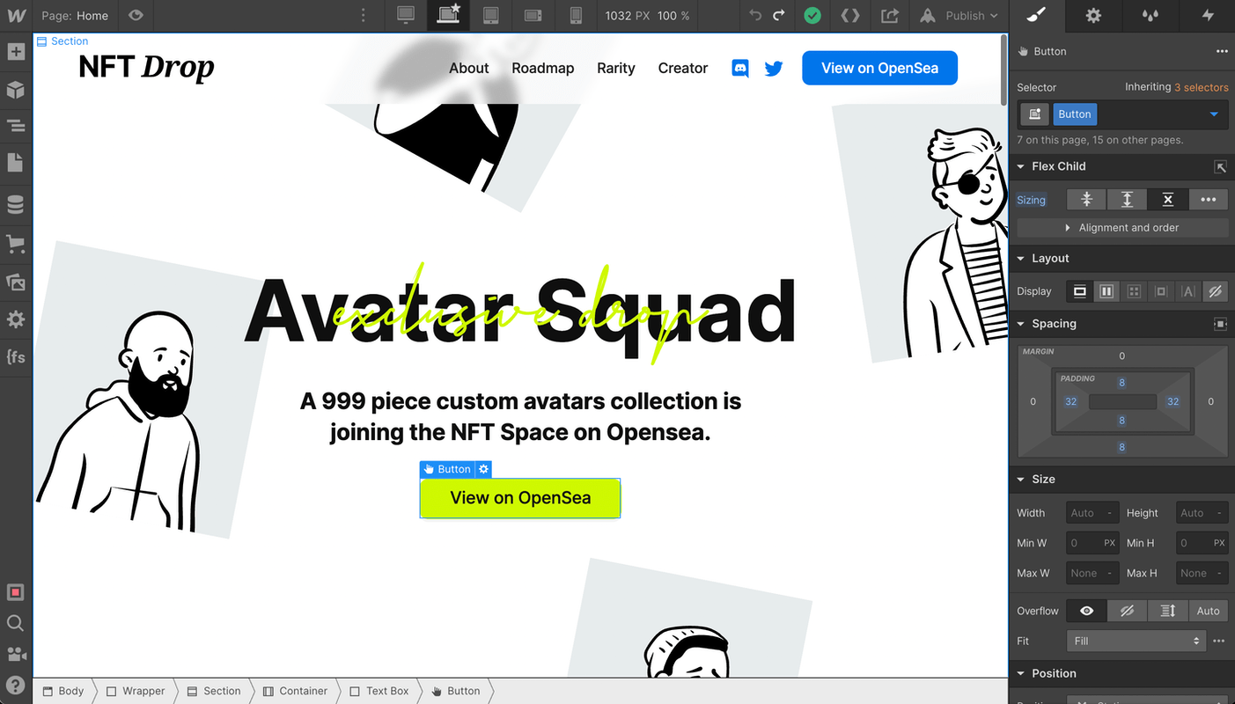This screenshot has height=704, width=1235.
Task: Click the Roadmap nav link
Action: coord(542,69)
